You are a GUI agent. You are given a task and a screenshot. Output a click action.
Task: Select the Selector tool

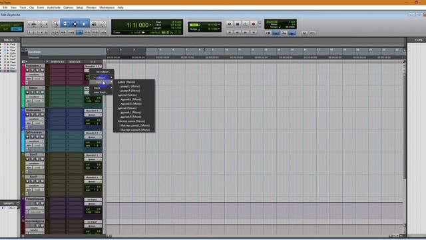point(75,24)
